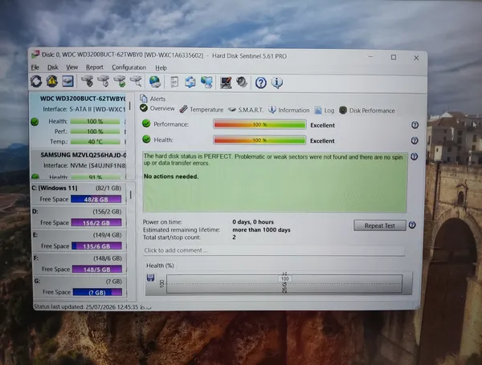Click the floppy save icon on Health chart

151,278
